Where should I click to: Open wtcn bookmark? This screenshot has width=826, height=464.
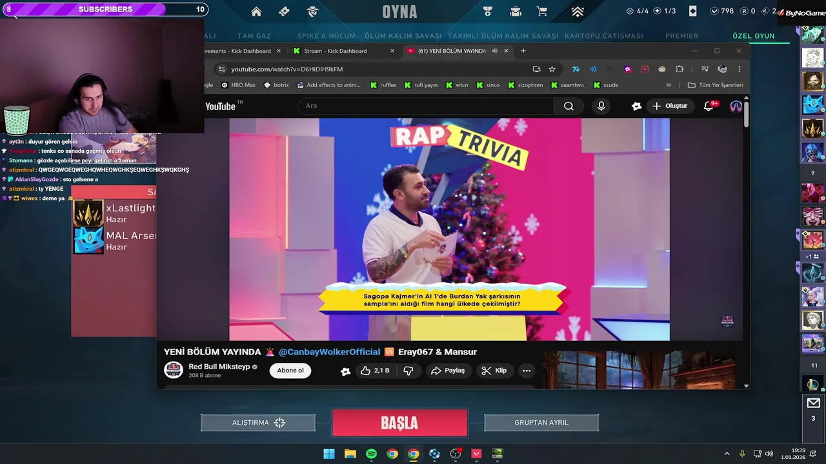[457, 85]
